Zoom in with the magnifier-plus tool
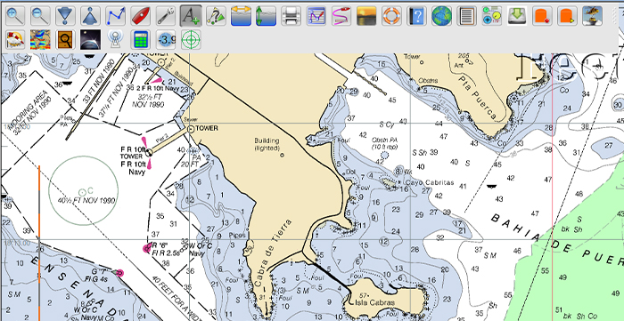624x321 pixels. [15, 16]
